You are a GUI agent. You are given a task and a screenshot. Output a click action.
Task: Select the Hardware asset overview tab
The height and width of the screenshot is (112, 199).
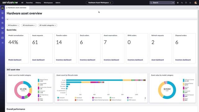pyautogui.click(x=17, y=7)
